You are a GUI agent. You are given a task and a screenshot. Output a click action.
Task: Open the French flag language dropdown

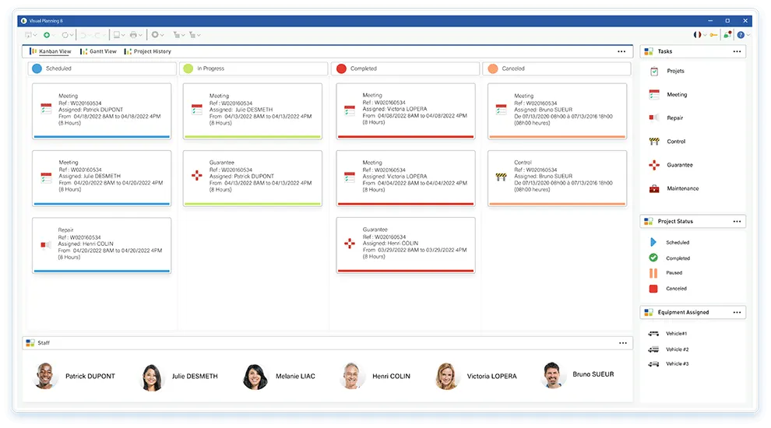pos(699,35)
